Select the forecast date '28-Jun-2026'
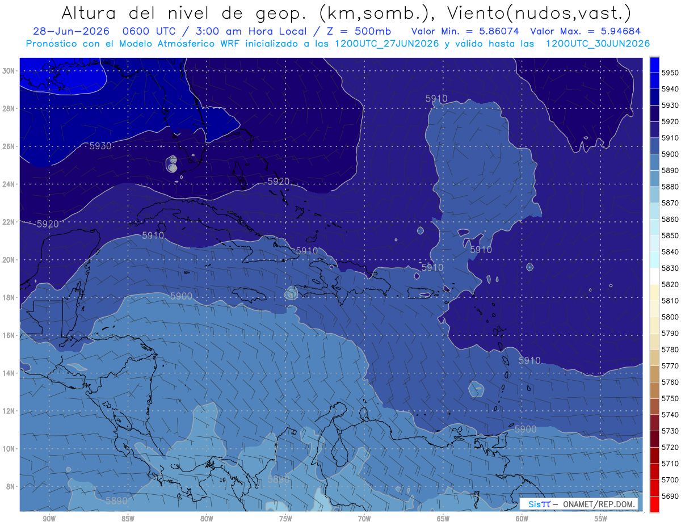The height and width of the screenshot is (526, 681). [70, 31]
